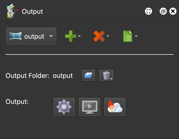Click the red X remove output icon
179x139 pixels.
99,36
